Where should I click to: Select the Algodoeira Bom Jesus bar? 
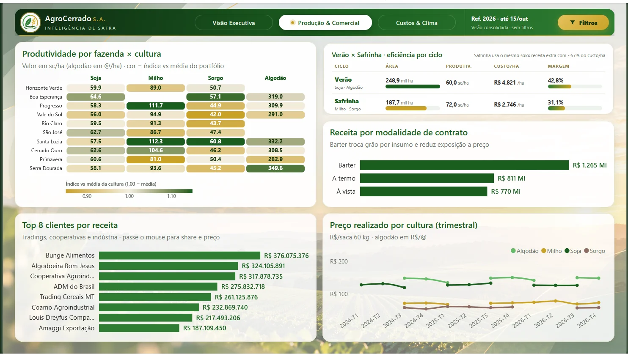click(x=168, y=266)
